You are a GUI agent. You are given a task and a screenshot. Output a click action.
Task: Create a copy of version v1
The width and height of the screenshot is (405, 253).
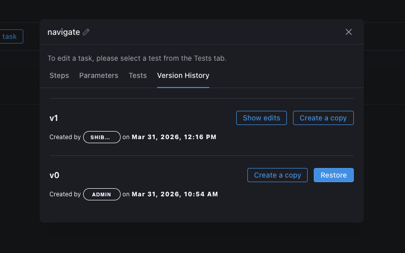[323, 118]
